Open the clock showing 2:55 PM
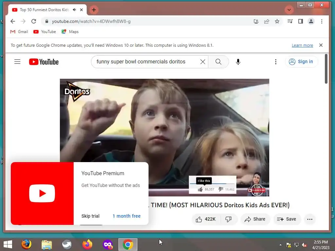 [x=321, y=244]
